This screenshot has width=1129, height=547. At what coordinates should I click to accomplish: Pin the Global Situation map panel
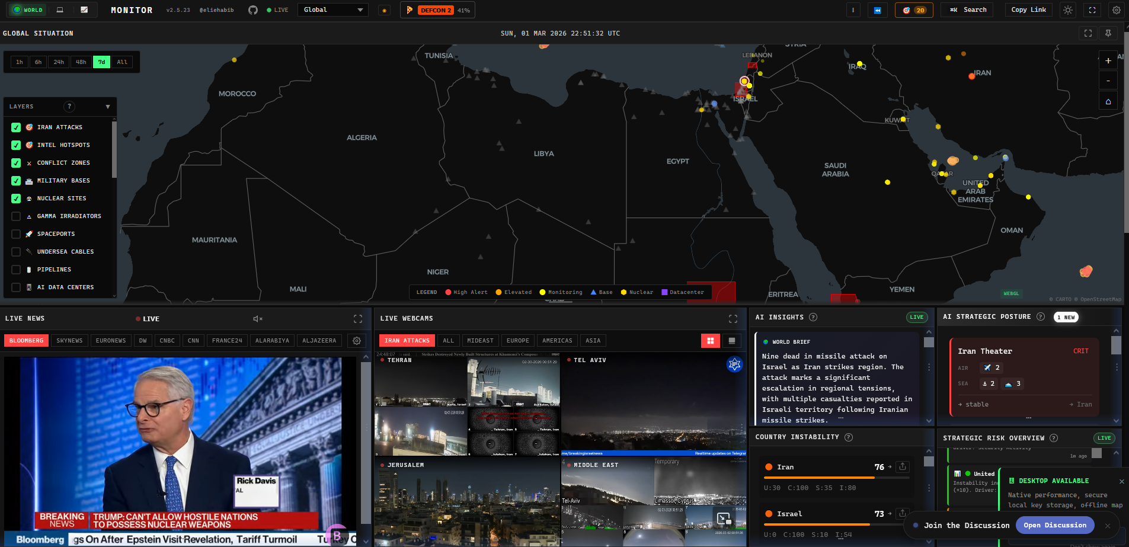coord(1108,33)
